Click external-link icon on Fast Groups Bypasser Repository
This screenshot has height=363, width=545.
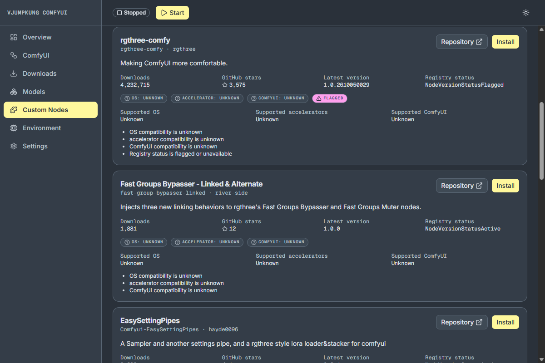(x=479, y=186)
